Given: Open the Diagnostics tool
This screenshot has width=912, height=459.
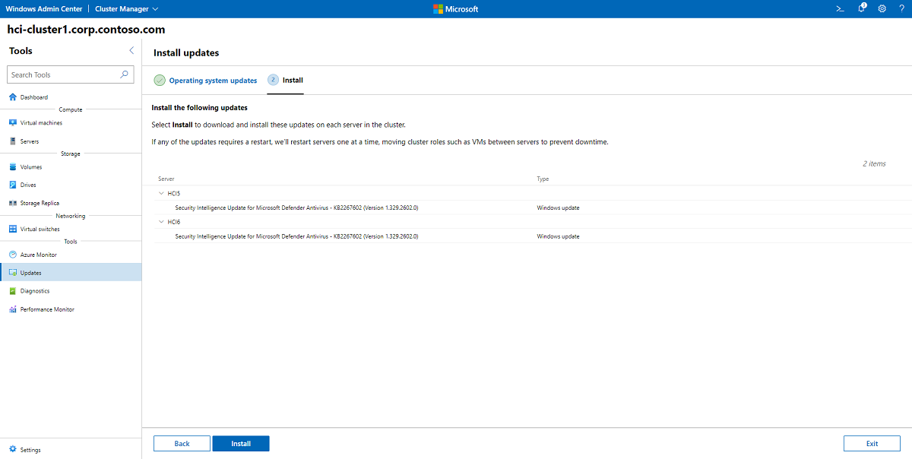Looking at the screenshot, I should click(35, 291).
